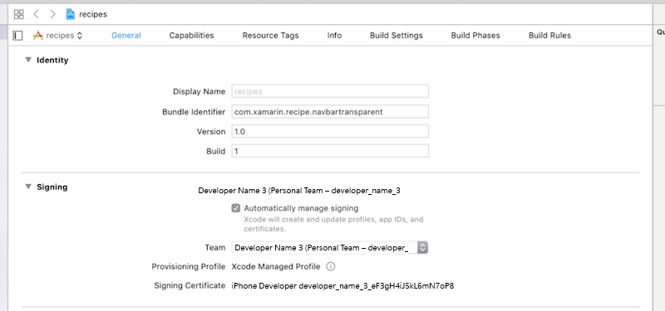Open the related items grid icon
Image resolution: width=665 pixels, height=311 pixels.
[18, 14]
